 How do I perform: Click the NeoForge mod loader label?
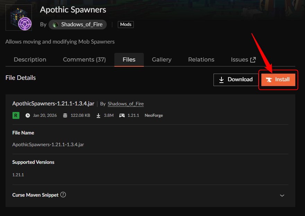(x=154, y=115)
